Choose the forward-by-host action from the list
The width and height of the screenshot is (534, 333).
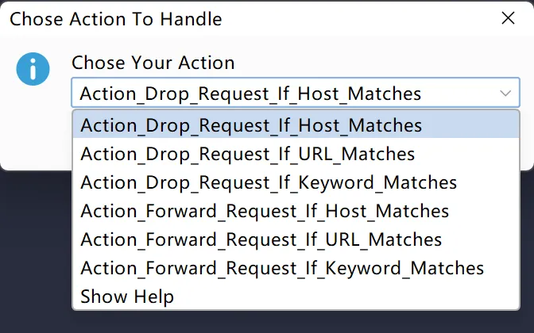pyautogui.click(x=265, y=211)
